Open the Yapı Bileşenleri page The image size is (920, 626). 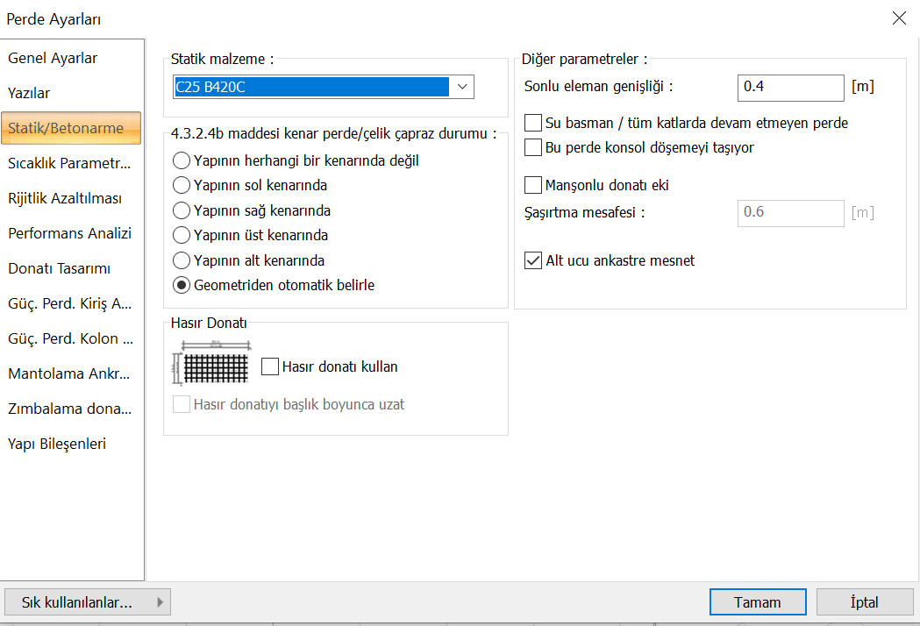(x=72, y=444)
